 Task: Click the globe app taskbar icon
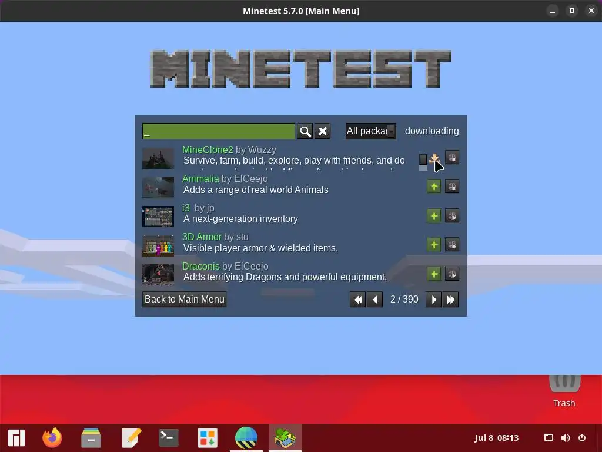(246, 438)
